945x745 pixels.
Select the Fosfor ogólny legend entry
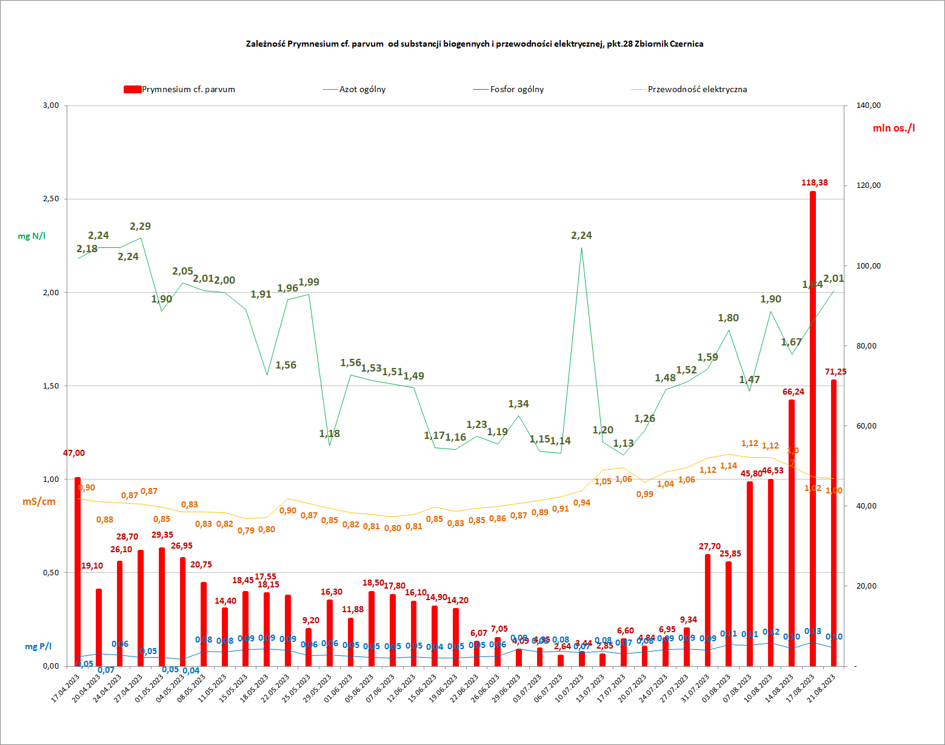click(516, 90)
